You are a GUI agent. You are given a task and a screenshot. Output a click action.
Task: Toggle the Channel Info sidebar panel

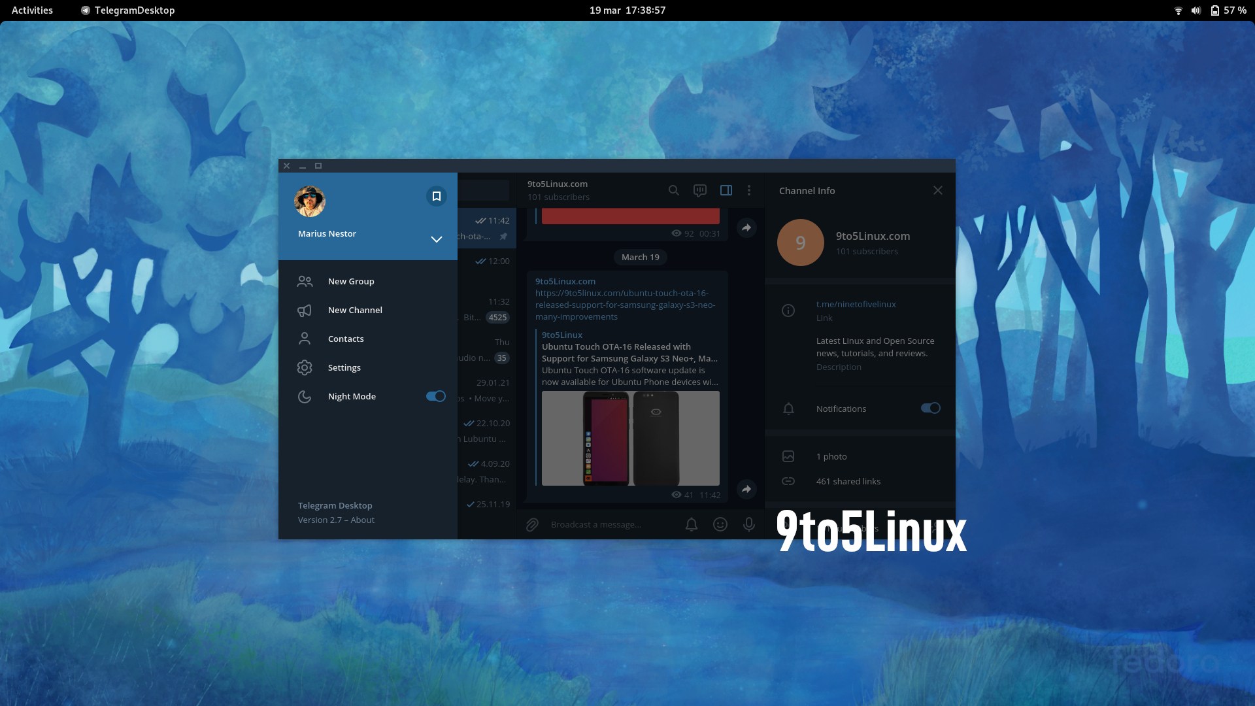pos(726,190)
